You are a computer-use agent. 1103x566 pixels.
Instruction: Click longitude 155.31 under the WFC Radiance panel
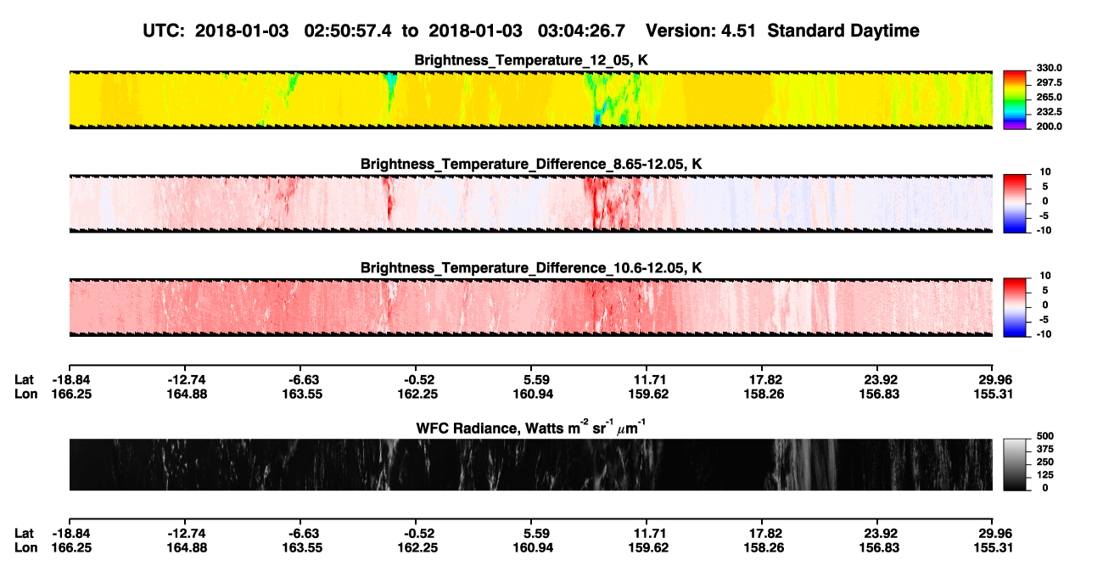tap(996, 547)
